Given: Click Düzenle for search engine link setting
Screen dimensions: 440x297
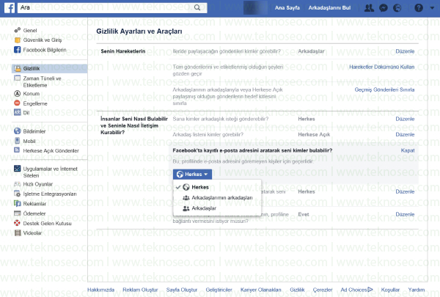Looking at the screenshot, I should [x=405, y=214].
